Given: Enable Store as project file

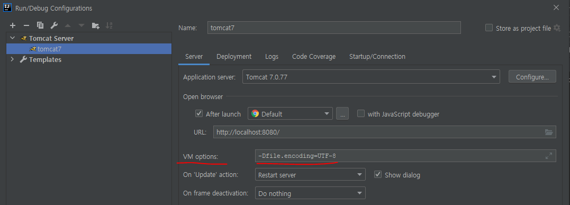Looking at the screenshot, I should tap(489, 28).
